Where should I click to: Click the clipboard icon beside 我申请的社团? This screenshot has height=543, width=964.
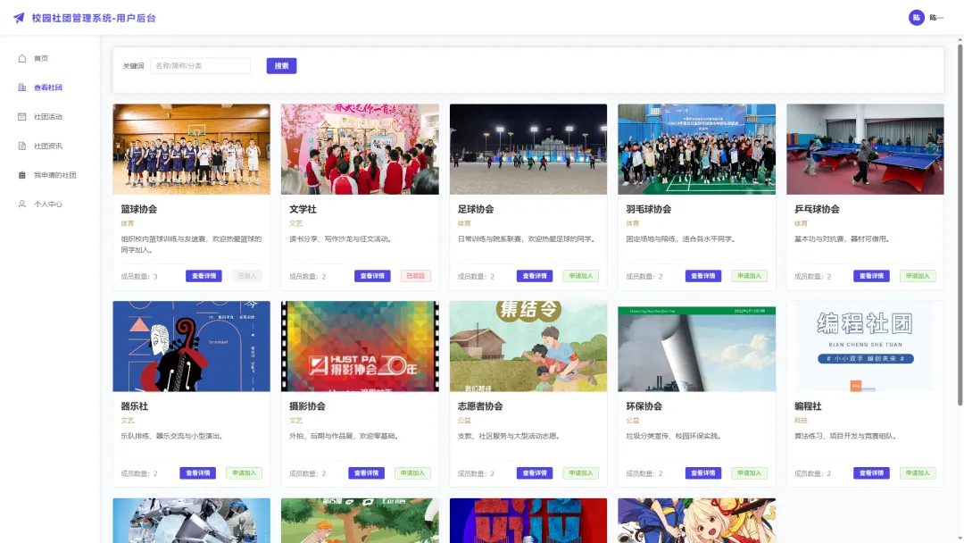coord(22,175)
